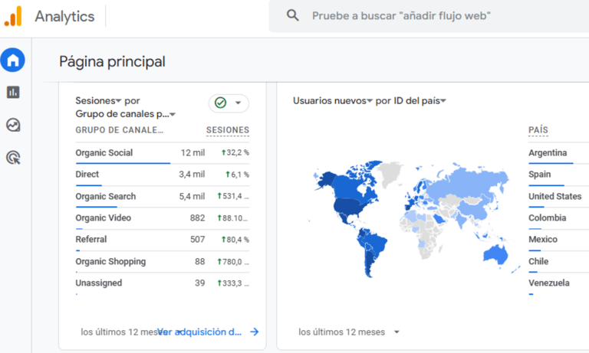Select Colombia in the country list

(x=548, y=218)
